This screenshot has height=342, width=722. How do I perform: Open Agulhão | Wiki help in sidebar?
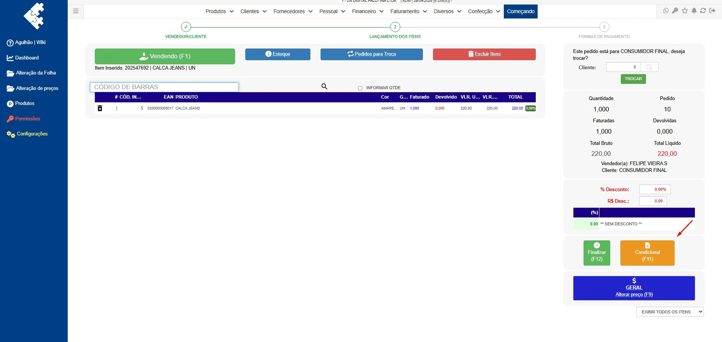(x=26, y=43)
